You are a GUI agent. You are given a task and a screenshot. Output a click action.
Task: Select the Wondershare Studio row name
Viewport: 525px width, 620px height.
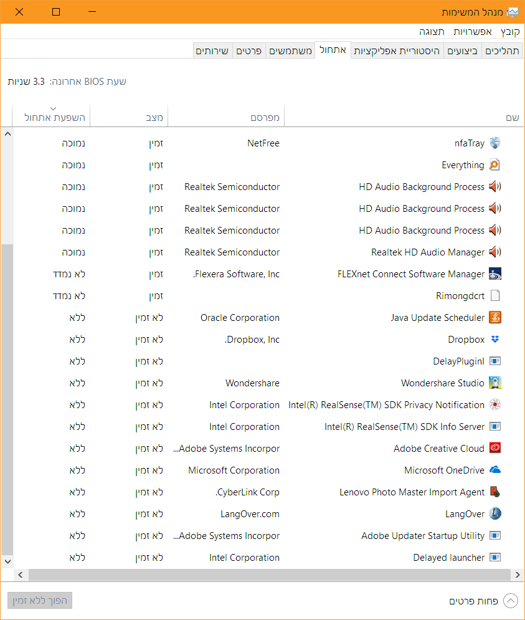tap(442, 383)
